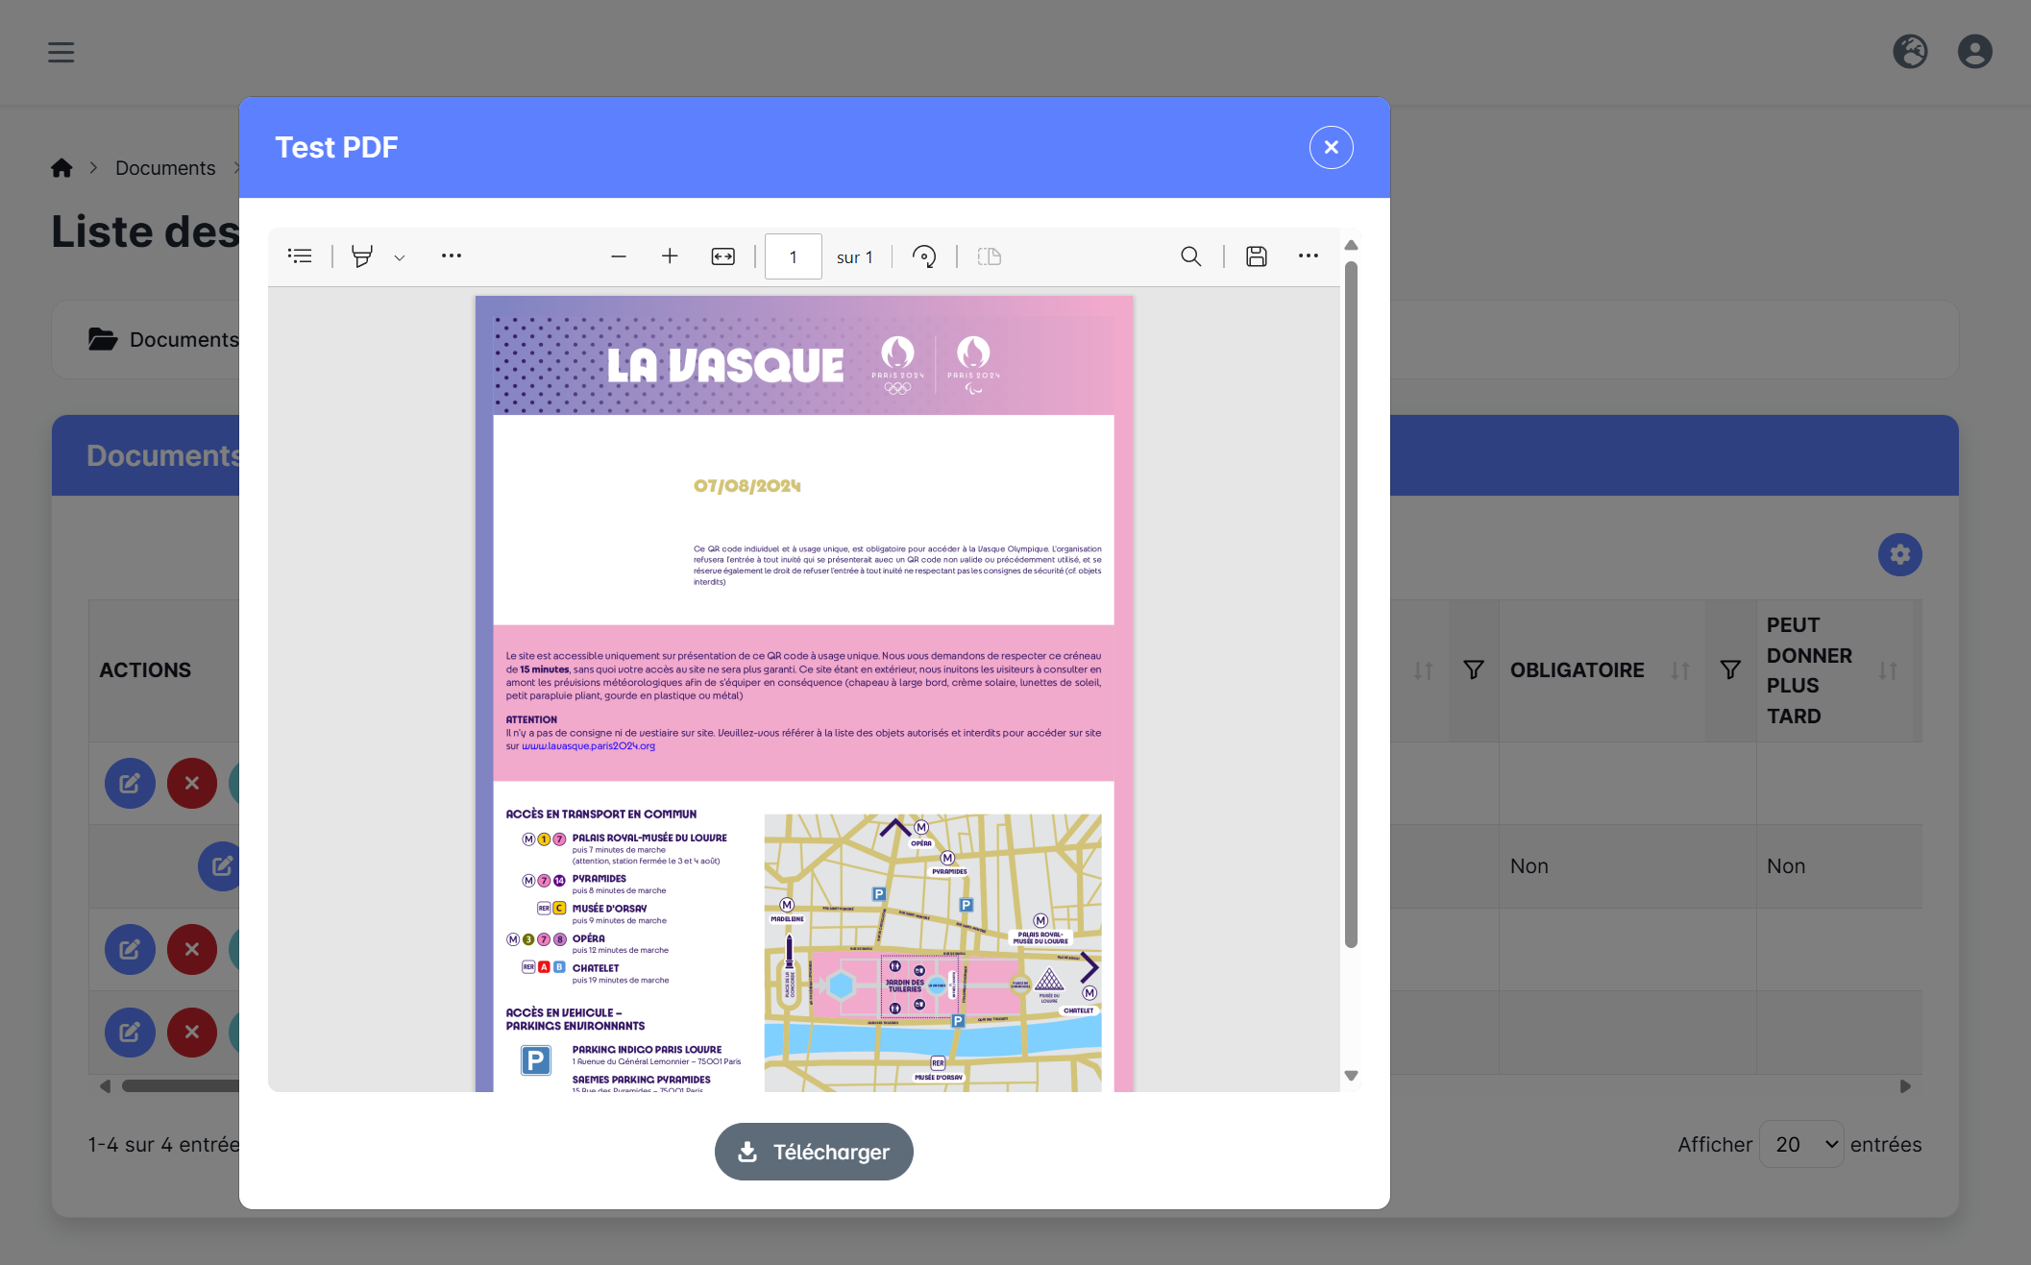
Task: Zoom out the PDF with minus icon
Action: point(619,256)
